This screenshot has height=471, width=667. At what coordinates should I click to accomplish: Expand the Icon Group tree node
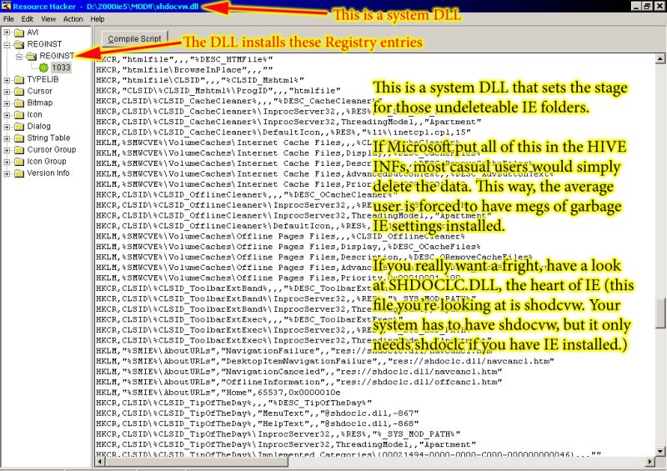(x=7, y=162)
